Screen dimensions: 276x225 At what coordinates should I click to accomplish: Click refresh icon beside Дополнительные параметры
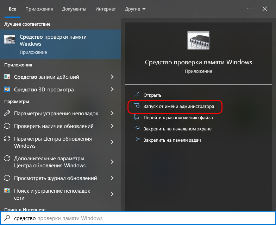[7, 158]
